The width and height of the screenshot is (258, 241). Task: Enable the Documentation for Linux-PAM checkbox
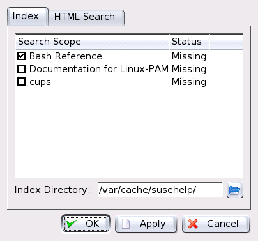point(21,69)
